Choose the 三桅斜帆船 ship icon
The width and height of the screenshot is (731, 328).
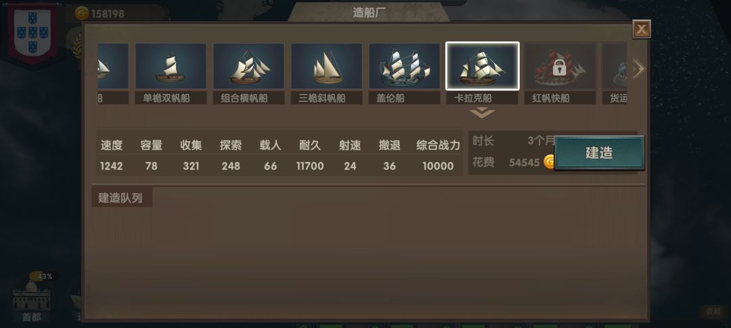click(326, 66)
